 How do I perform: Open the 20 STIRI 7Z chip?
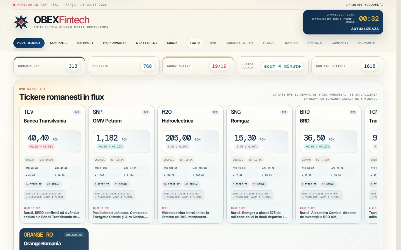172,184
